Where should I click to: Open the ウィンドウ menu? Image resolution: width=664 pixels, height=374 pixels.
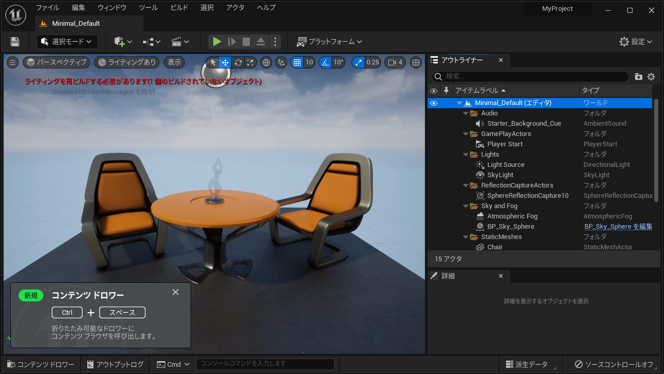tap(112, 8)
